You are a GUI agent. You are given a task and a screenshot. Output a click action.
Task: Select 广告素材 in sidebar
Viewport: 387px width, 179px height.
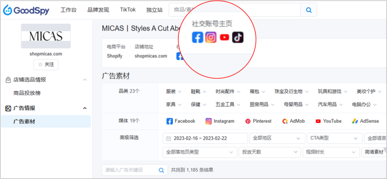click(46, 121)
